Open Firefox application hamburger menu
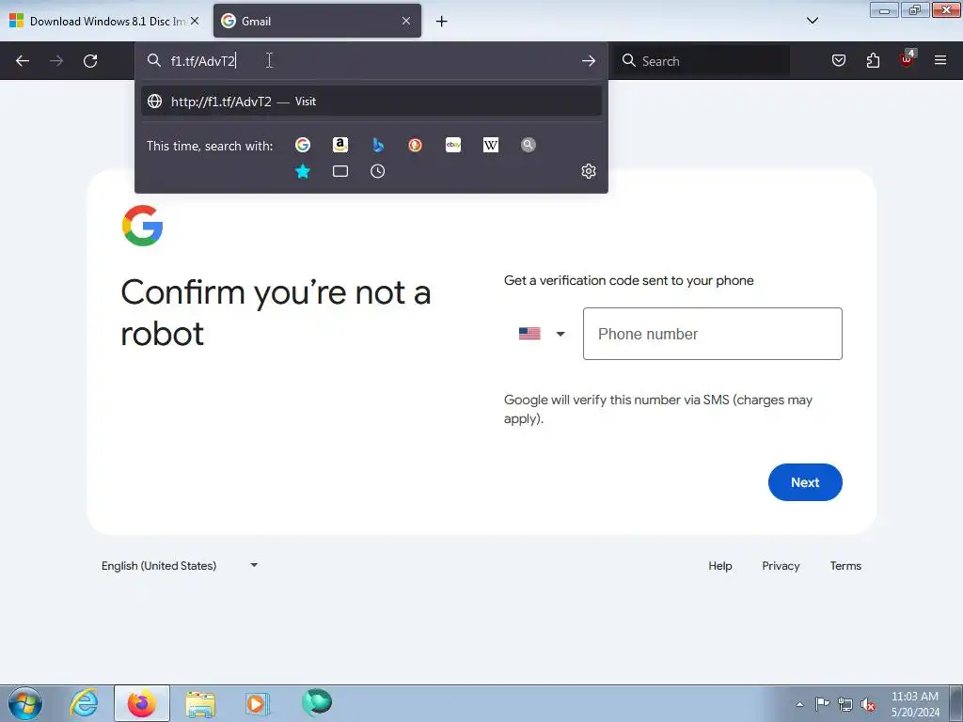Viewport: 963px width, 722px height. (x=940, y=60)
